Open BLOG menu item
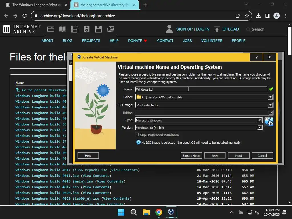This screenshot has height=219, width=292. pos(67,40)
